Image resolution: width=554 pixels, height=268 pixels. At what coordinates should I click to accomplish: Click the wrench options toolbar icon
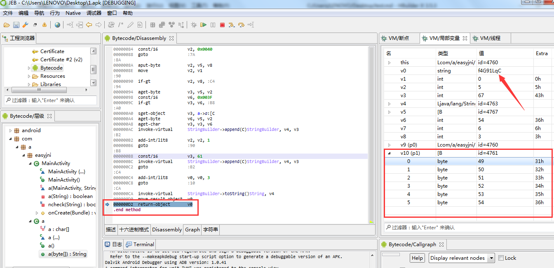(25, 25)
